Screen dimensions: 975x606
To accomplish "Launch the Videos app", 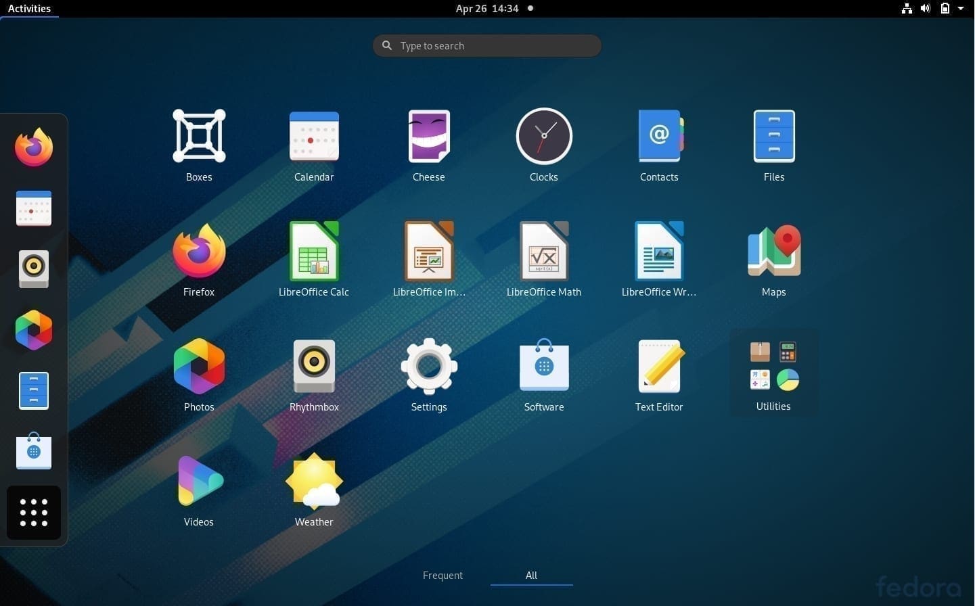I will [x=199, y=481].
